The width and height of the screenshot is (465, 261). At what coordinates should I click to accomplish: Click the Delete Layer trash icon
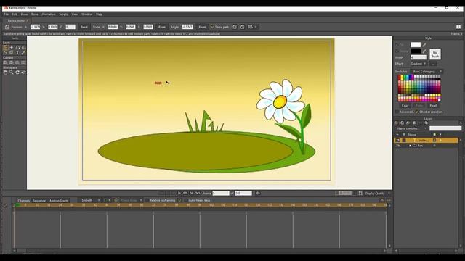pos(414,123)
